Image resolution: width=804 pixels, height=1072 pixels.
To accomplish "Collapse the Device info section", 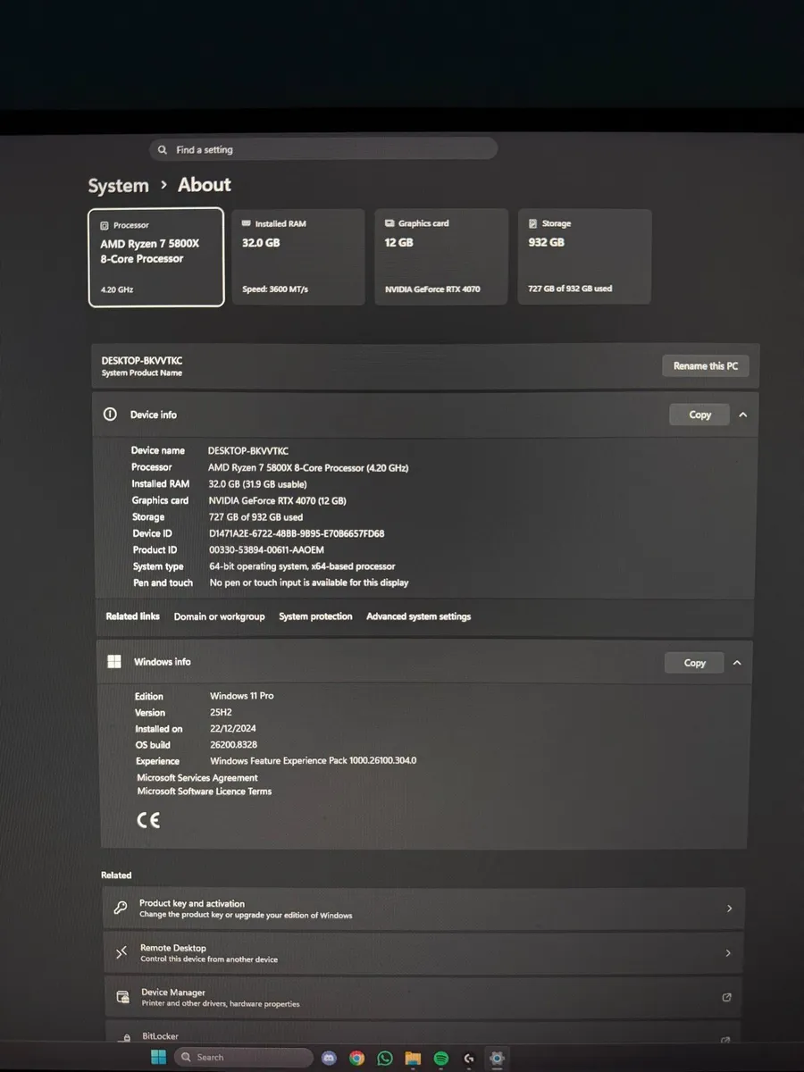I will (x=742, y=415).
